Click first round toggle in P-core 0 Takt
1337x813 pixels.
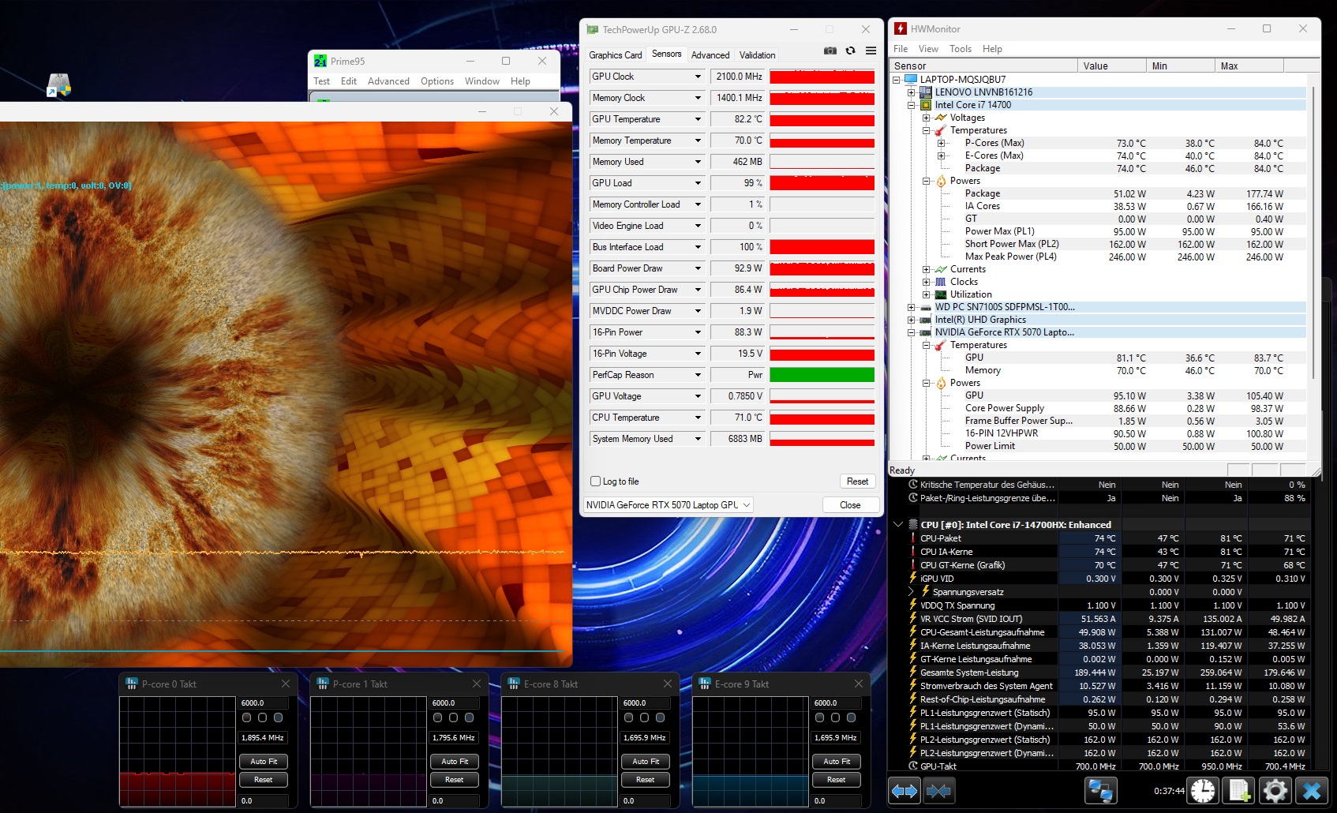[x=247, y=717]
